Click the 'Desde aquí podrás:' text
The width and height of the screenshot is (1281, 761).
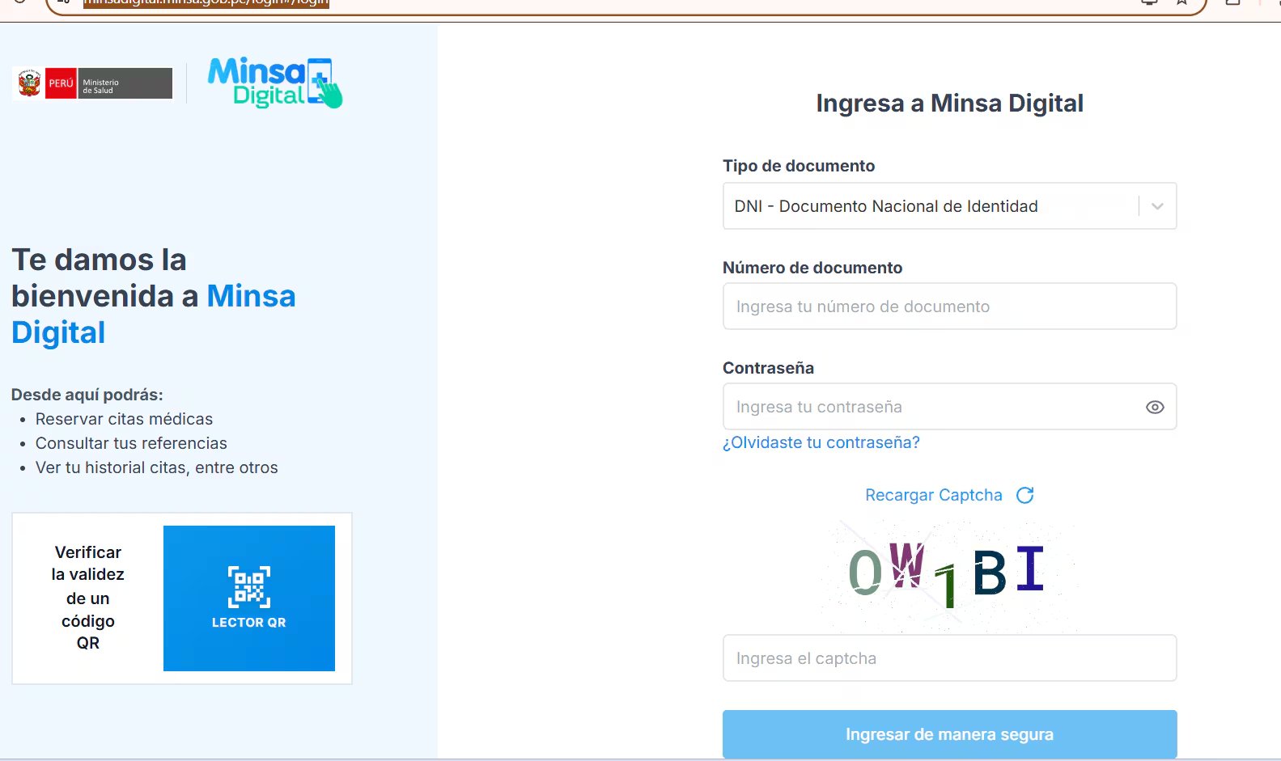tap(87, 395)
